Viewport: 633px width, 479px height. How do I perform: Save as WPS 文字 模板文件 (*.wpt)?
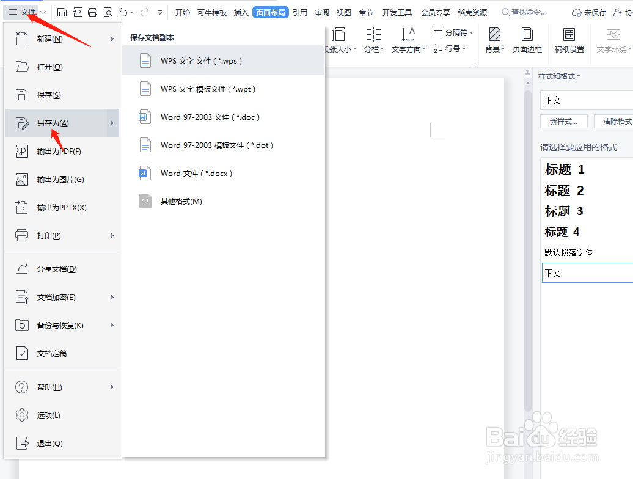click(223, 89)
